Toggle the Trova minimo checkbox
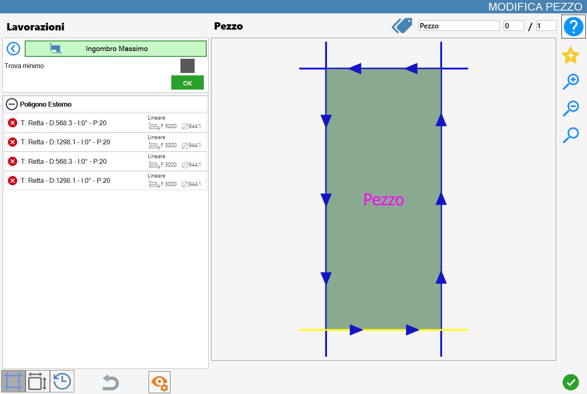The image size is (587, 394). point(188,66)
